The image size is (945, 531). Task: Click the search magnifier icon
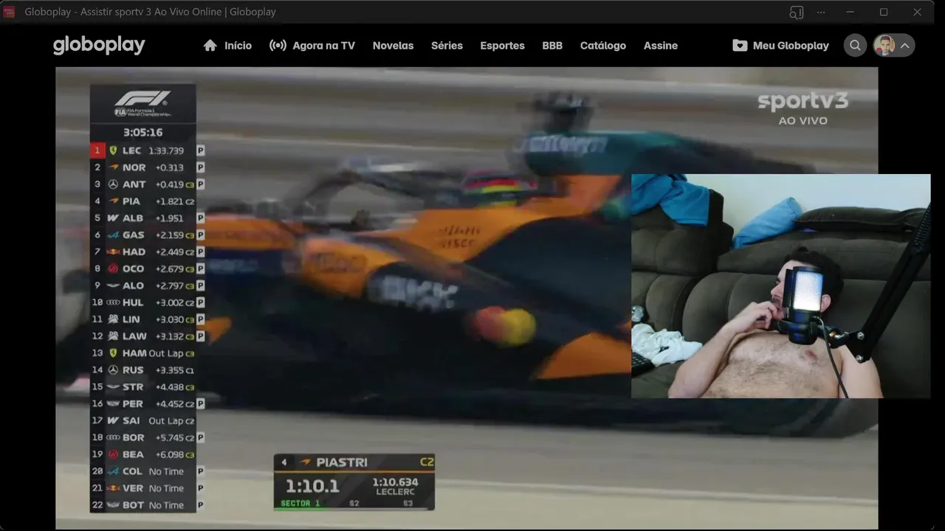click(855, 46)
